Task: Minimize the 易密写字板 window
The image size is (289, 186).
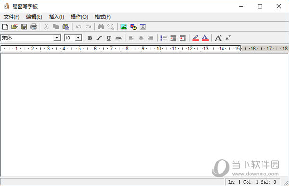Action: tap(241, 6)
